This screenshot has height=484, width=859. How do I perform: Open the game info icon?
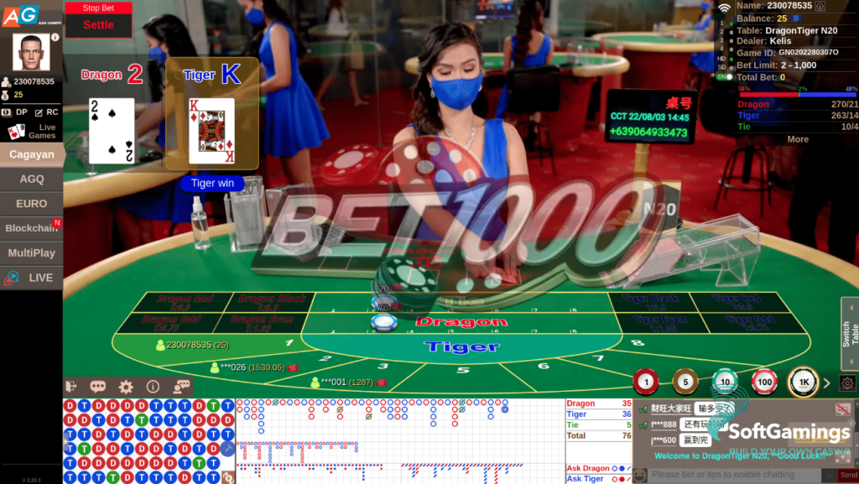click(153, 387)
